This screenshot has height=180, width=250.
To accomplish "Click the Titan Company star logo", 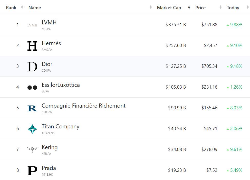I will click(x=32, y=129).
